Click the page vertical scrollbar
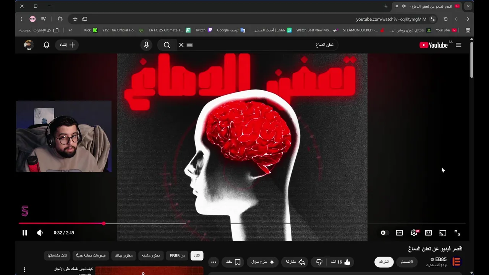Screen dimensions: 489x275 coord(472,60)
